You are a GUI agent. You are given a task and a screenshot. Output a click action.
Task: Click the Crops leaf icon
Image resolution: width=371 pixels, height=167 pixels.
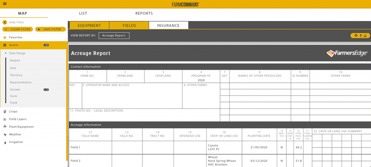(x=5, y=112)
